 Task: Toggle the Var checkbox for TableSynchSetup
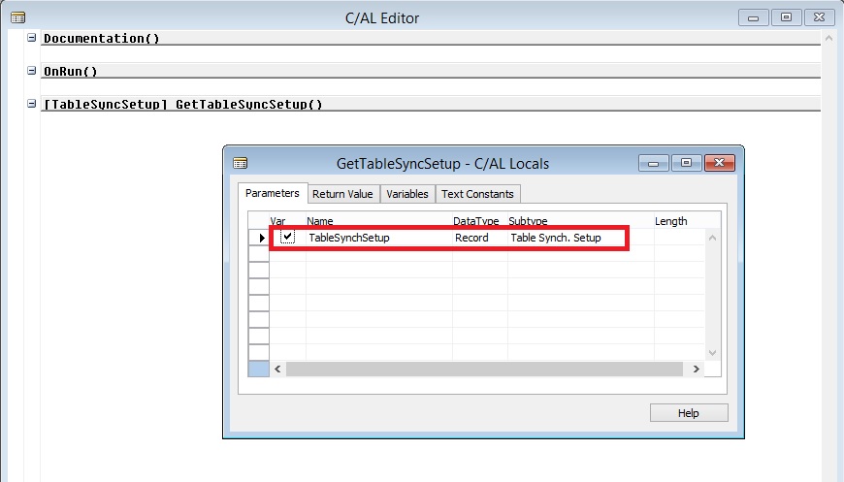click(287, 238)
